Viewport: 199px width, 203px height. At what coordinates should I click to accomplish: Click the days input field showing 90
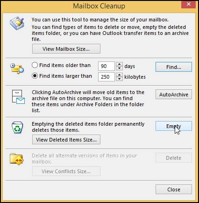pos(107,66)
